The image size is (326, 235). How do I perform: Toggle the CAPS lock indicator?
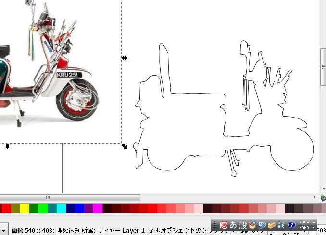point(304,222)
